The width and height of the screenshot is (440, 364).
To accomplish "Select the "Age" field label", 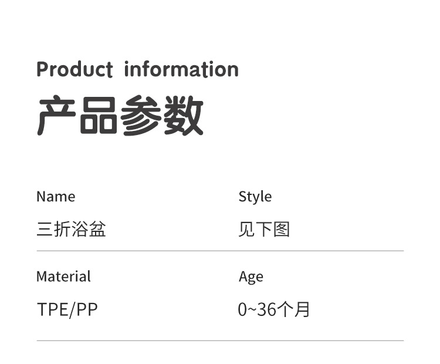I will tap(251, 277).
